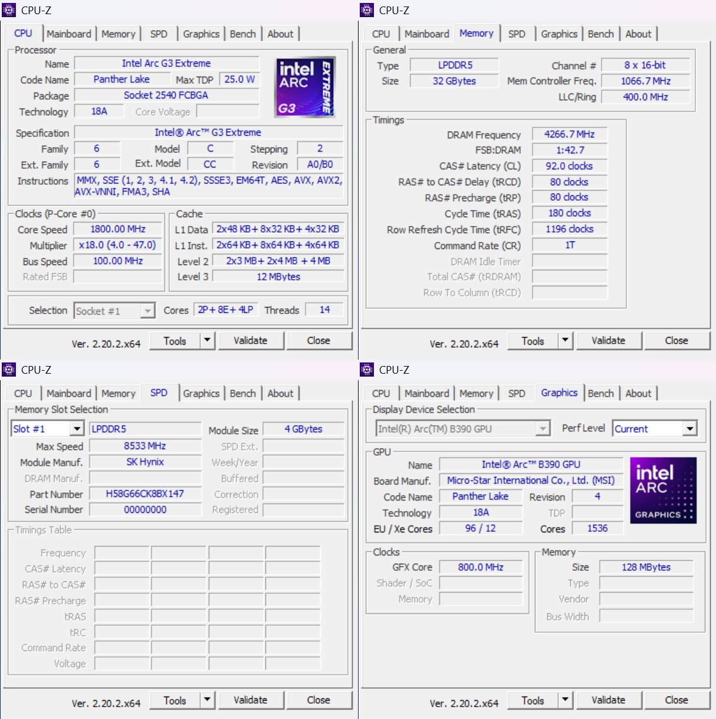This screenshot has height=719, width=716.
Task: Click Max Speed value 8533 MHz
Action: point(145,446)
